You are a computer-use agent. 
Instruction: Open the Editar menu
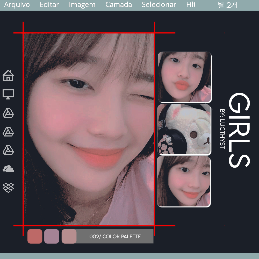49,5
